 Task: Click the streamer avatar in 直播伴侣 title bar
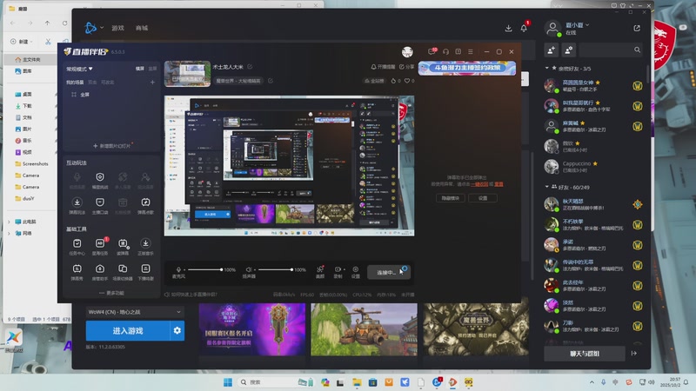tap(407, 52)
